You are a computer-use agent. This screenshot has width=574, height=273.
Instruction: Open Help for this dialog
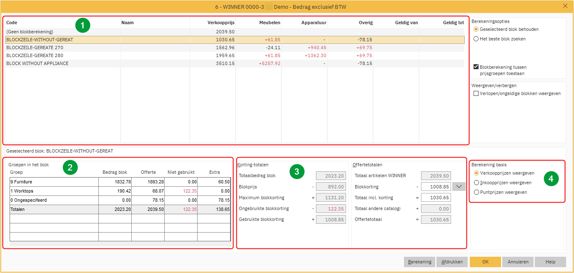550,262
